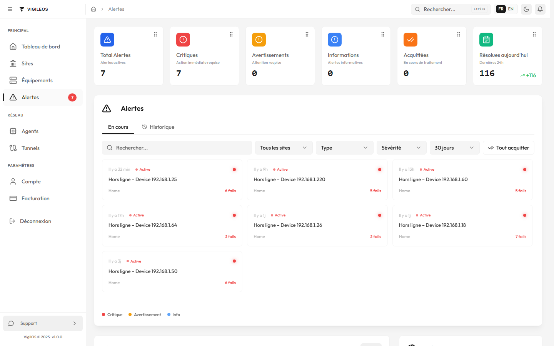Image resolution: width=554 pixels, height=346 pixels.
Task: Select the En cours tab
Action: click(x=118, y=127)
